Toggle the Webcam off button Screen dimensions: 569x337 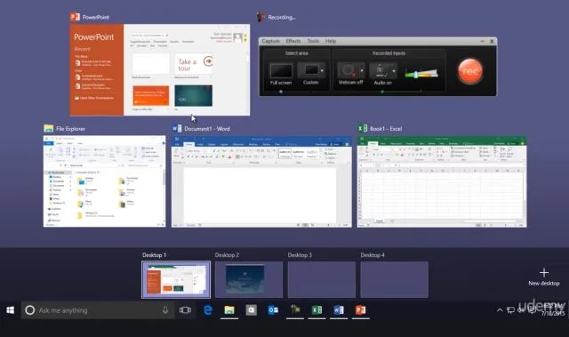349,74
